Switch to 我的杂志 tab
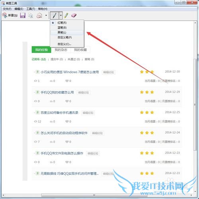 pyautogui.click(x=61, y=50)
